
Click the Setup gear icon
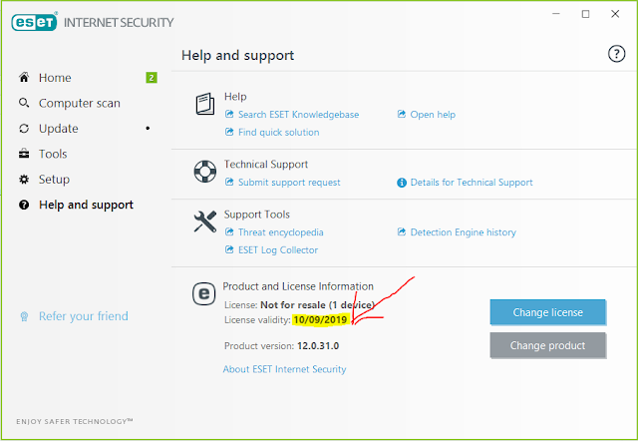tap(24, 180)
